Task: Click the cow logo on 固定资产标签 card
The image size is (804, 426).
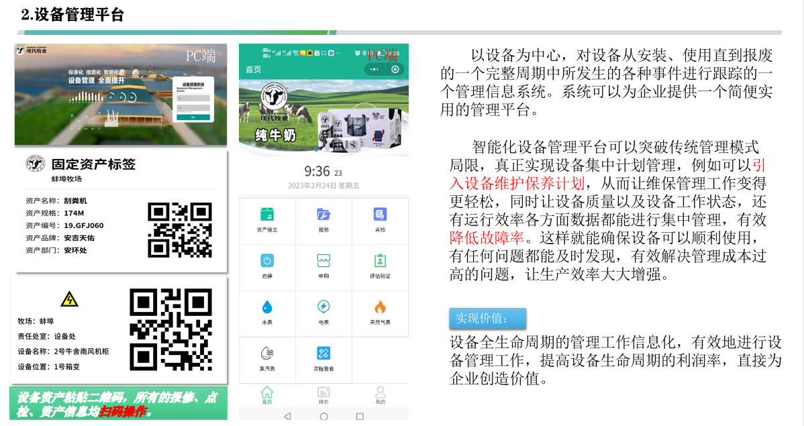Action: click(36, 164)
